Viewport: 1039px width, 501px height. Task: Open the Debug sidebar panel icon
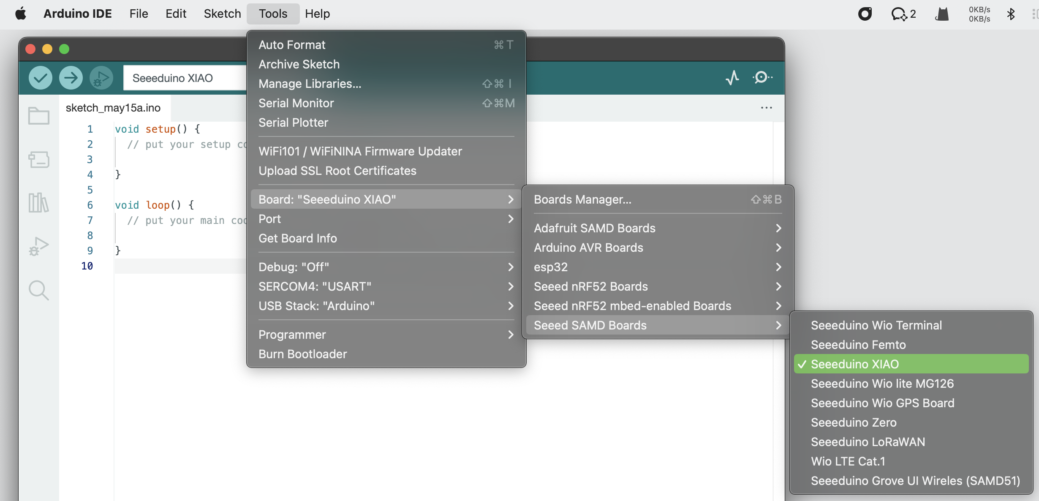click(39, 246)
